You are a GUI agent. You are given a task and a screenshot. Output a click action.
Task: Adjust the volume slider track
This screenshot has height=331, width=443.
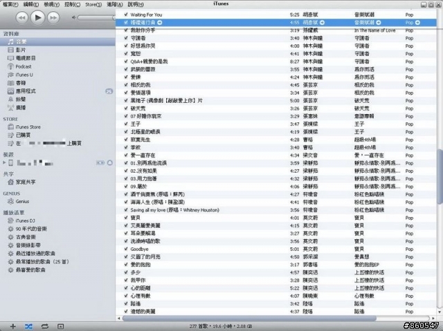[96, 17]
